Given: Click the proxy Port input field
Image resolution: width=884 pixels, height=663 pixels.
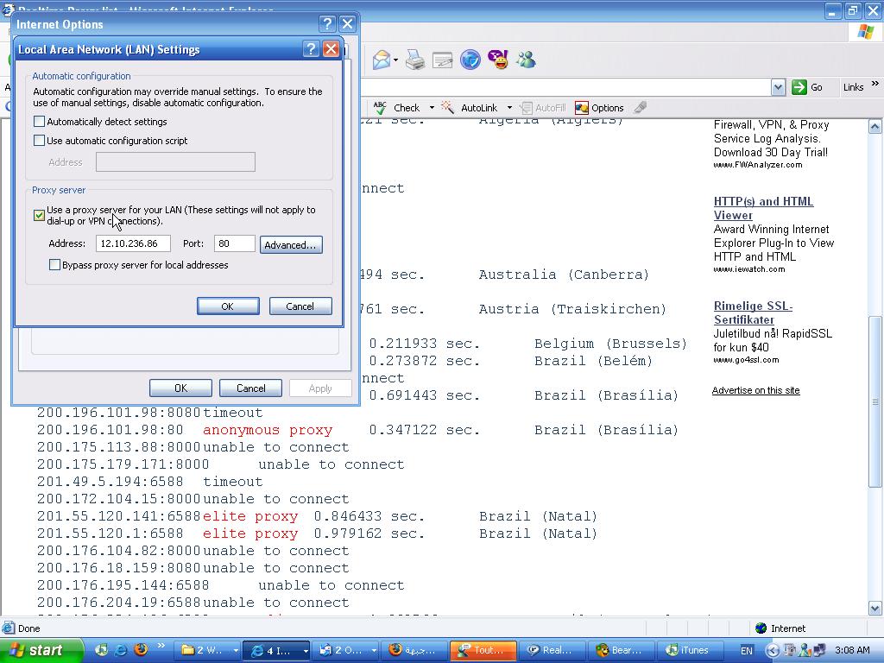Looking at the screenshot, I should pyautogui.click(x=234, y=244).
